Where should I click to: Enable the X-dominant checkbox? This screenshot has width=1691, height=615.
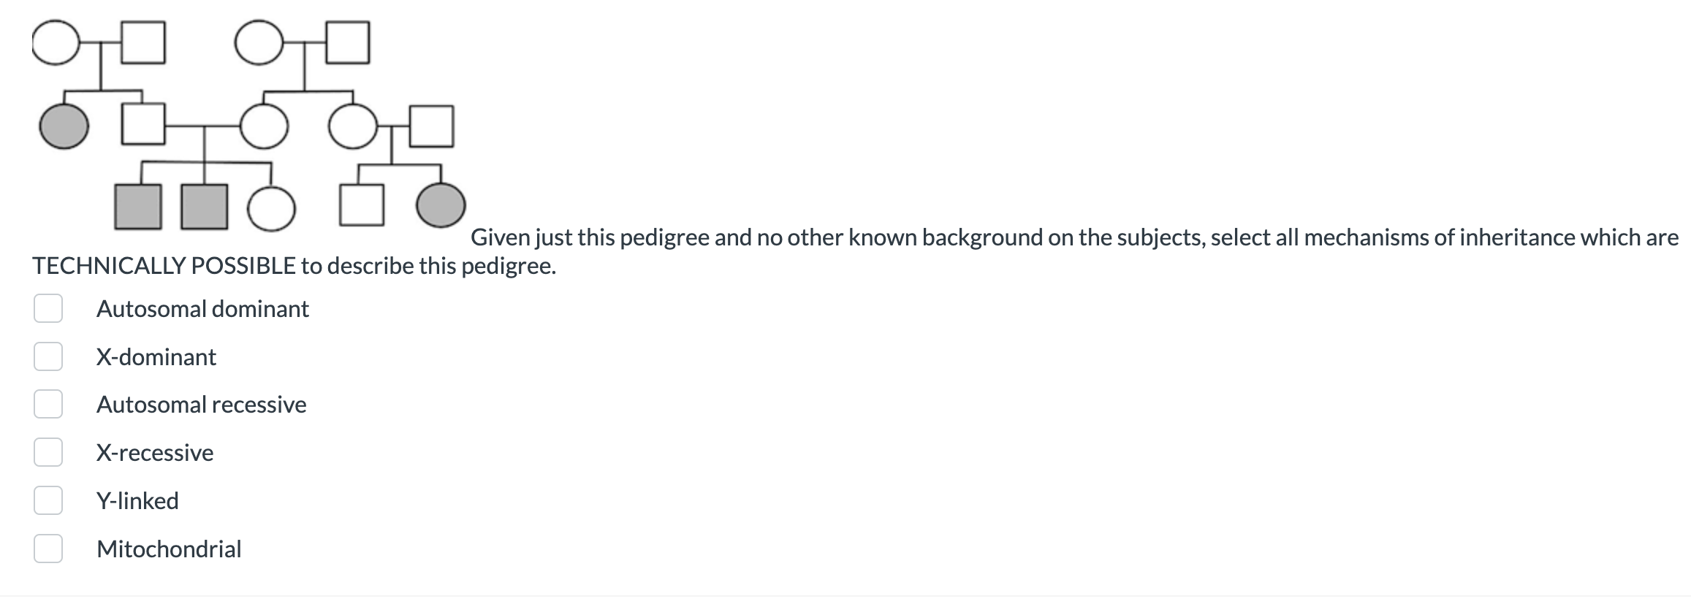click(x=47, y=357)
